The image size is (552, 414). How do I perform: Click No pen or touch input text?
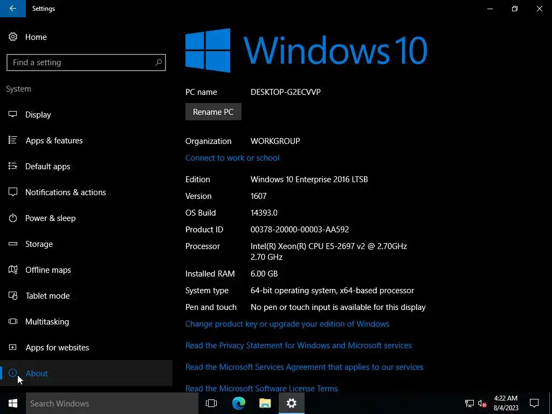point(338,307)
